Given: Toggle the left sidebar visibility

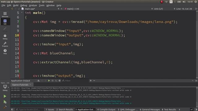Looking at the screenshot, I should coord(12,109).
